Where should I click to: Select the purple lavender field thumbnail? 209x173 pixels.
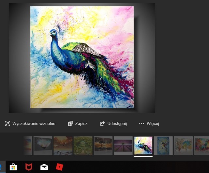click(x=123, y=145)
